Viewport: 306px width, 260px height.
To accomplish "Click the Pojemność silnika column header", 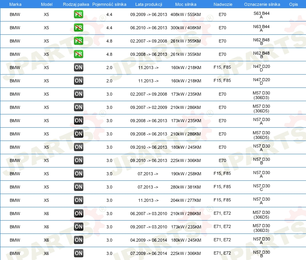I will click(x=109, y=4).
